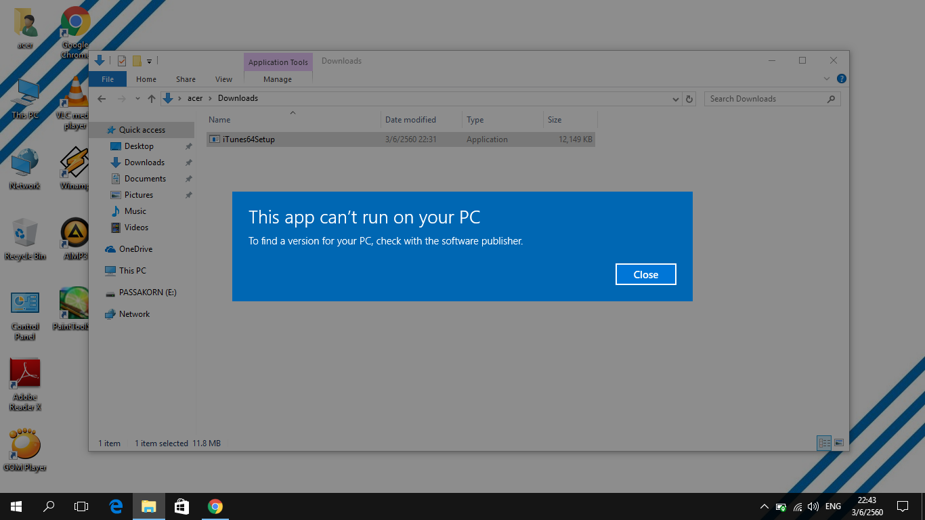Expand the chevron before acer in address bar
Viewport: 925px width, 520px height.
click(179, 99)
